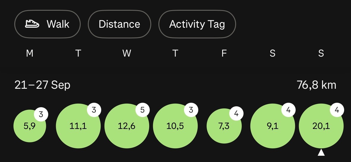Select Sunday's 20,1 km bubble
This screenshot has width=351, height=162.
pyautogui.click(x=321, y=126)
